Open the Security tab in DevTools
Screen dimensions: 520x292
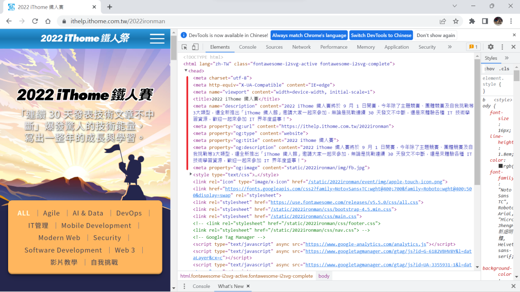427,47
